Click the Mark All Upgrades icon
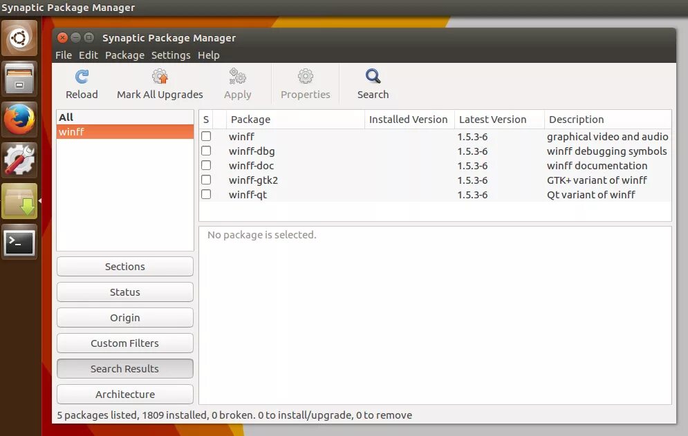This screenshot has height=436, width=688. (160, 76)
